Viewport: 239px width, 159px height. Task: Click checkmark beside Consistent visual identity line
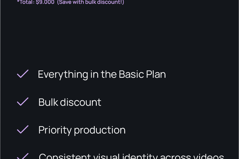click(x=22, y=156)
